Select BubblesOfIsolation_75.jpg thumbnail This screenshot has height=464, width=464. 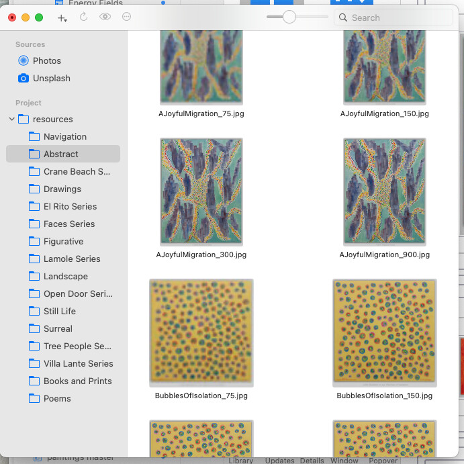click(201, 332)
